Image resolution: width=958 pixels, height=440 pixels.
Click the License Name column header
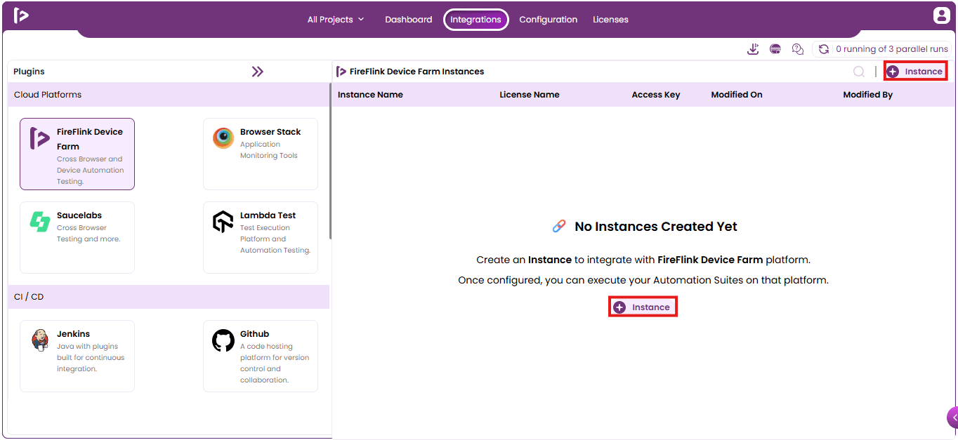click(x=530, y=95)
